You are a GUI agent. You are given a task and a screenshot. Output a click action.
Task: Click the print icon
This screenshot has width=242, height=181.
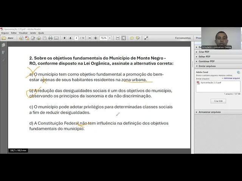[x=50, y=38]
